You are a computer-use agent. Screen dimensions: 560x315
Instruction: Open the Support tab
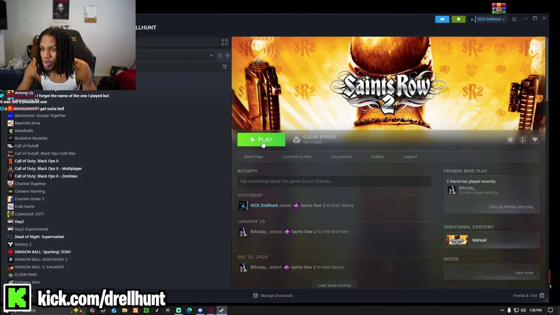click(410, 157)
